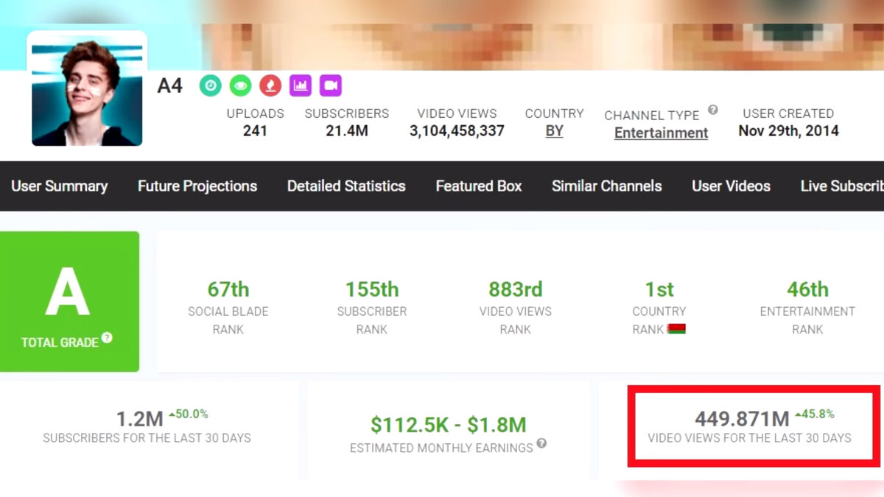Open the Detailed Statistics tab
884x497 pixels.
click(346, 186)
